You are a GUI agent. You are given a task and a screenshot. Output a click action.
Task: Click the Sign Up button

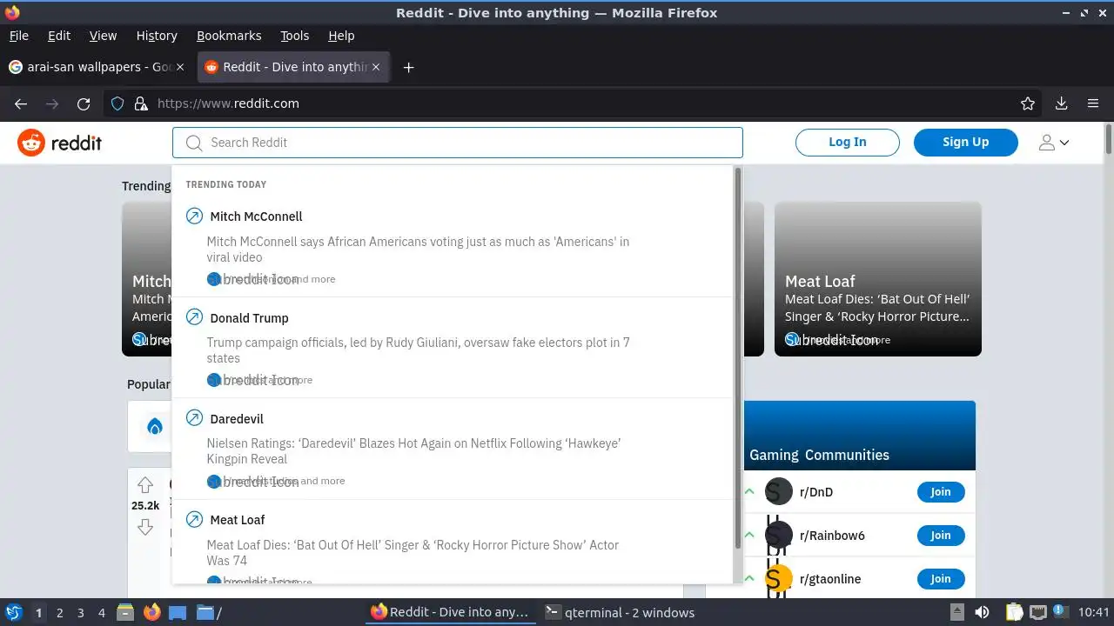point(965,143)
